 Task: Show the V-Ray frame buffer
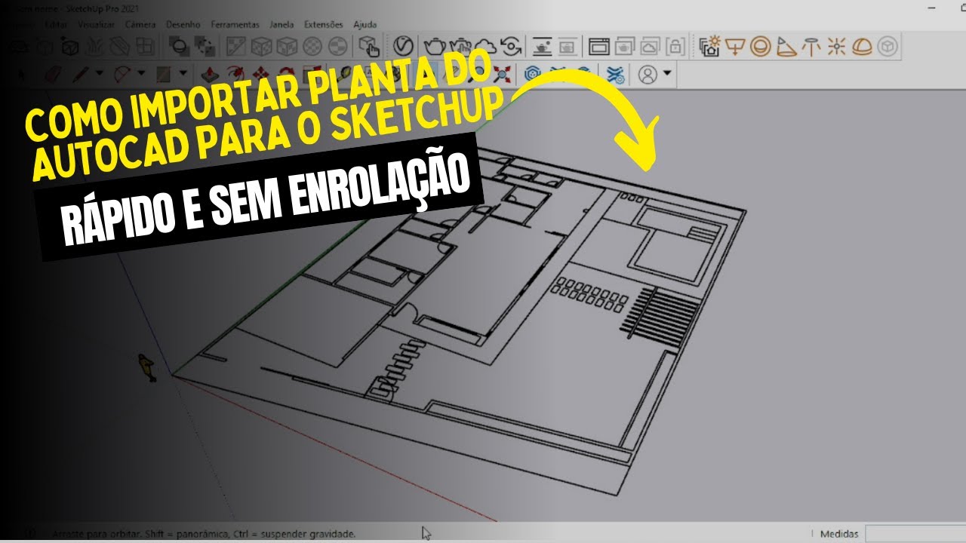click(x=542, y=47)
